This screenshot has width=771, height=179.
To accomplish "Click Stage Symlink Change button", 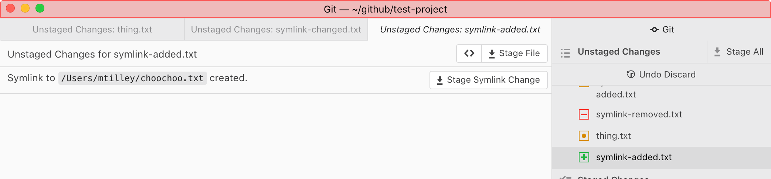I will pos(488,80).
